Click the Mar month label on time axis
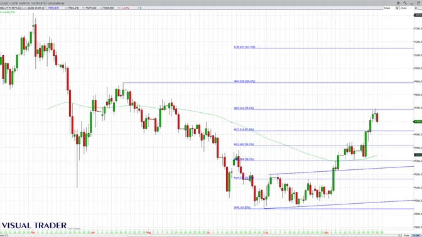This screenshot has height=237, width=422. [x=33, y=232]
